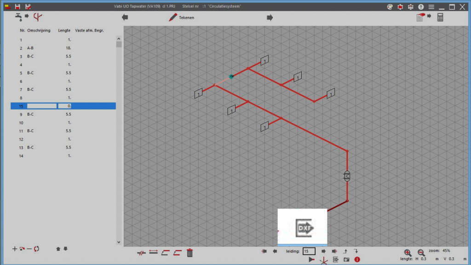Select row 1 in the pipe list
Viewport: 471px width, 265px height.
point(63,40)
